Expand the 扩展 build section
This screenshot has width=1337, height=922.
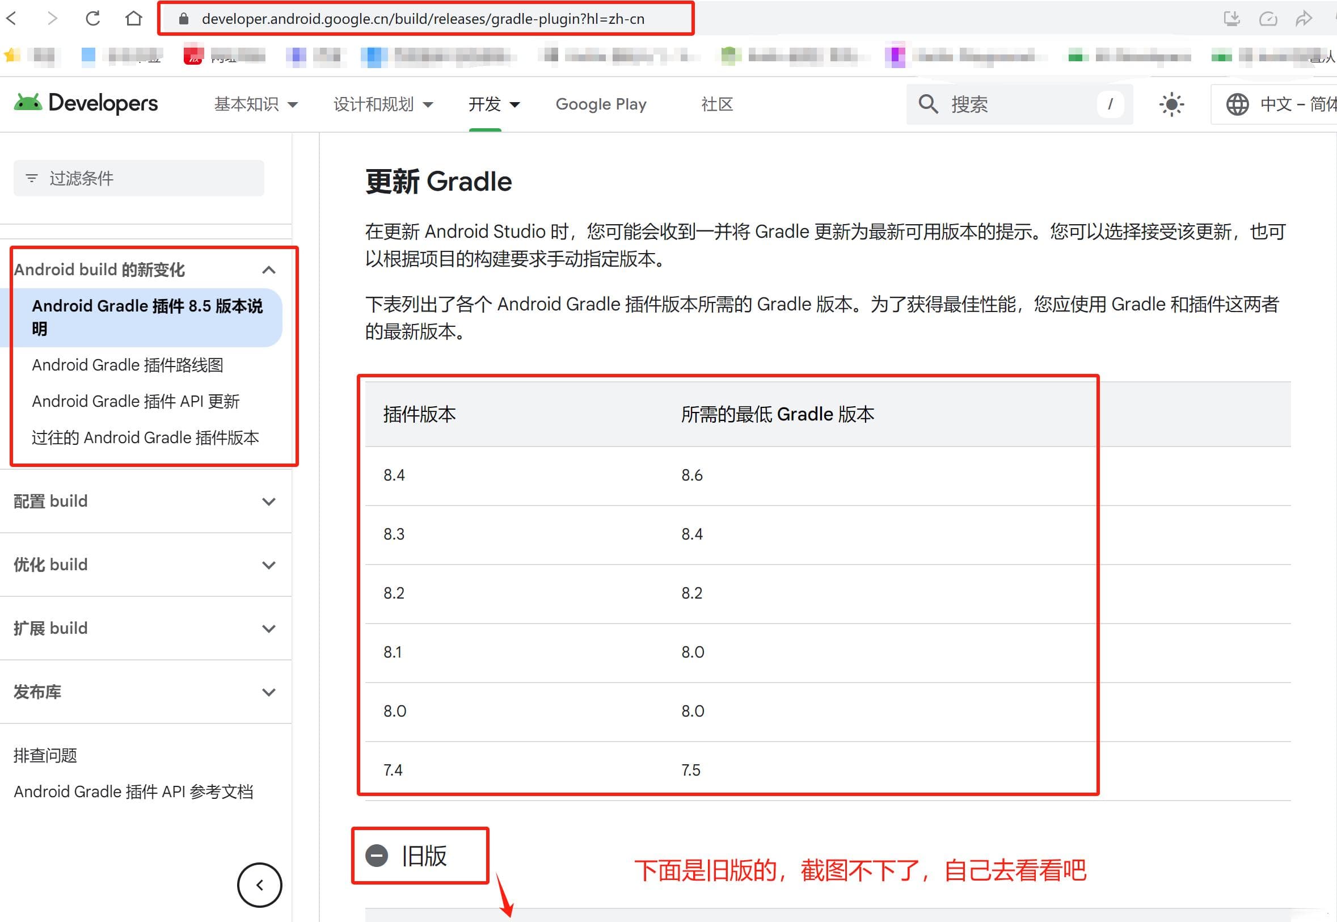tap(145, 629)
